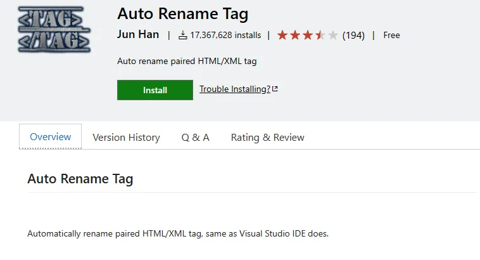Open the Trouble Installing? link
This screenshot has height=260, width=480.
[235, 89]
